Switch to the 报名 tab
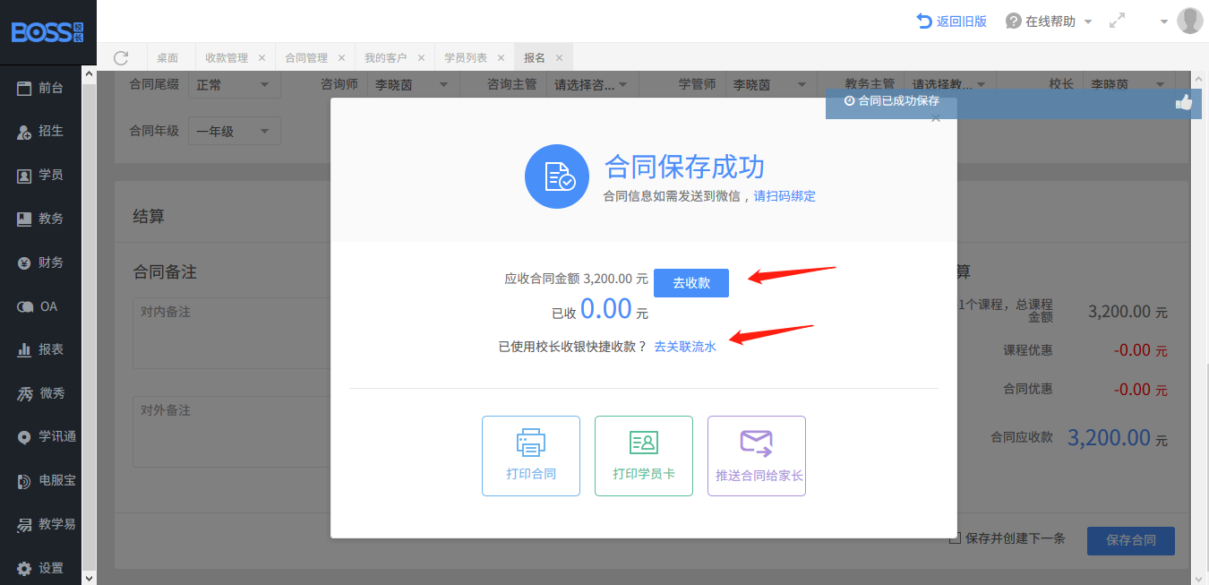1209x585 pixels. (x=535, y=57)
